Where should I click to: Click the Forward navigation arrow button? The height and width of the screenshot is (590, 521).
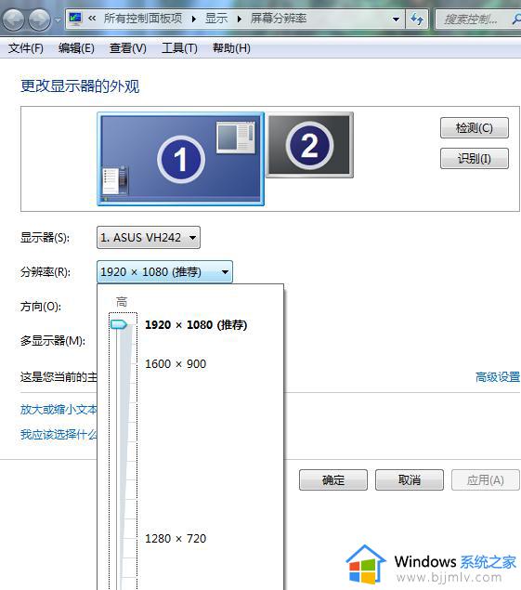coord(40,19)
